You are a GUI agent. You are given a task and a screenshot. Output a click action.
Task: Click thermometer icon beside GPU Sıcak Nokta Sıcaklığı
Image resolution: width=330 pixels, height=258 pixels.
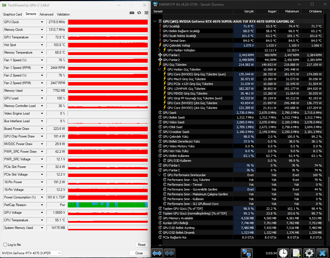(x=160, y=36)
